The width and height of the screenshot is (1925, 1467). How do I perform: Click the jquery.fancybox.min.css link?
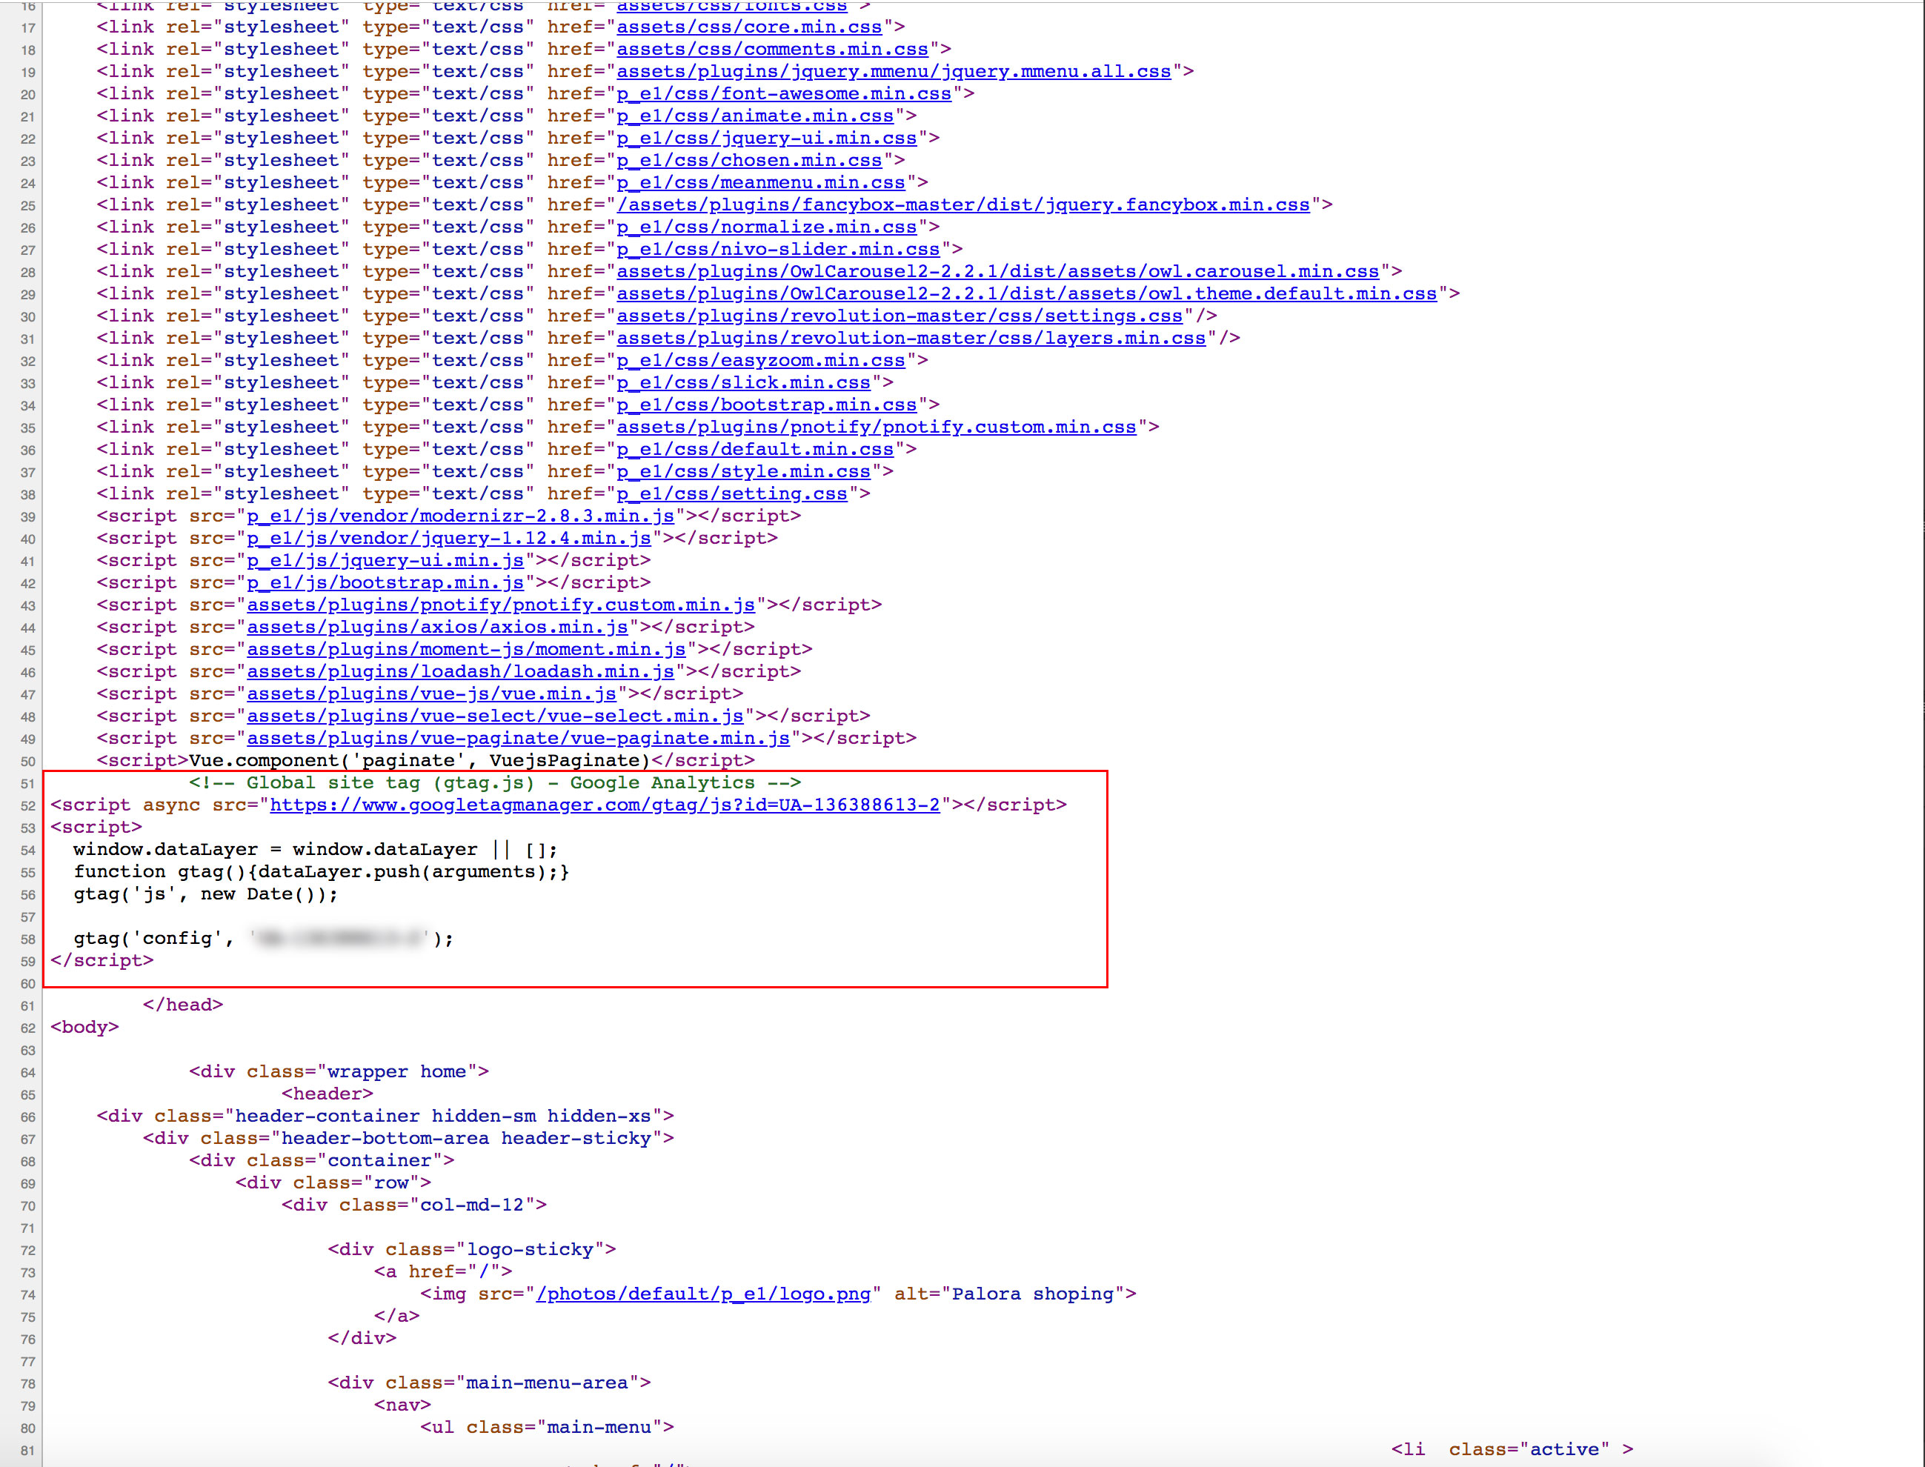pyautogui.click(x=965, y=204)
